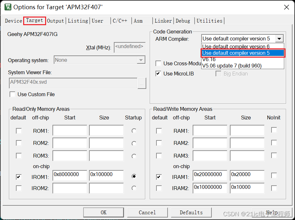Click the Defaults button

tap(191, 212)
